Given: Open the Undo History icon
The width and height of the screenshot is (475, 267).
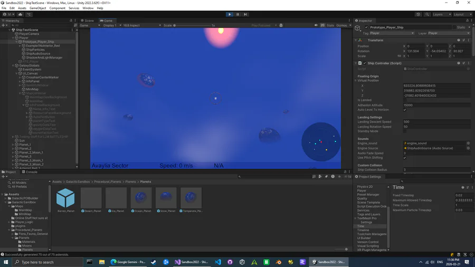Looking at the screenshot, I should coord(419,14).
